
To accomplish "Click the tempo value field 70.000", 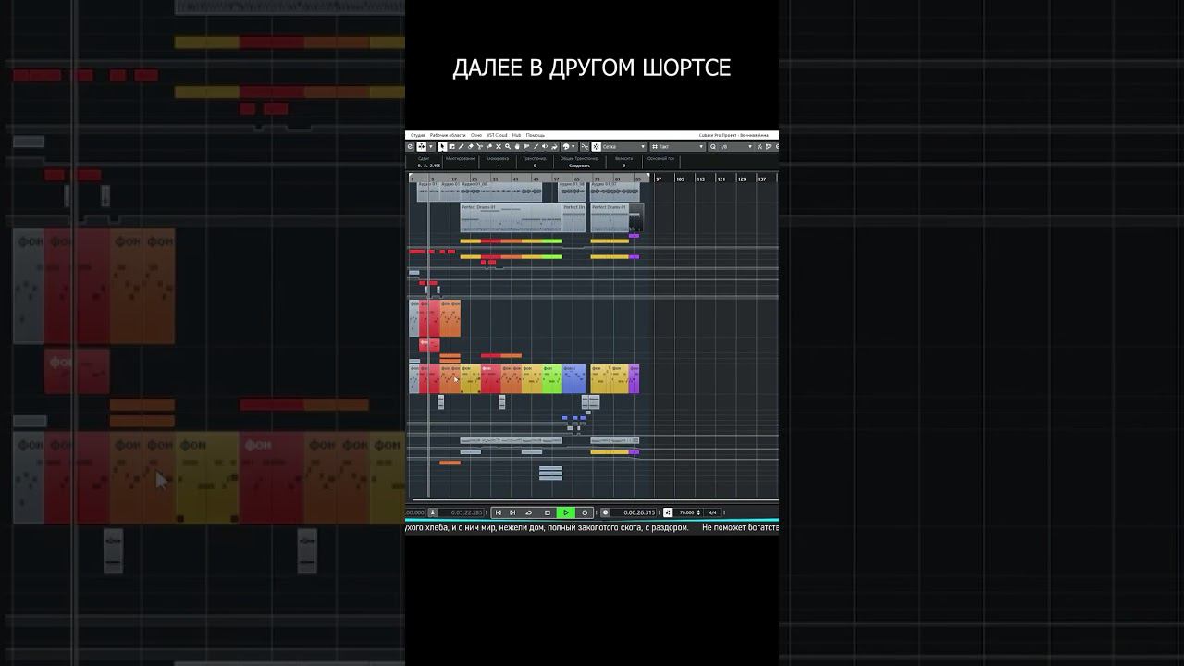I will 687,512.
